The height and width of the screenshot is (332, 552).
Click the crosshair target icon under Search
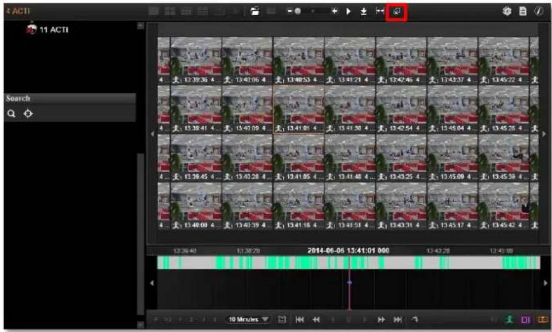click(28, 113)
